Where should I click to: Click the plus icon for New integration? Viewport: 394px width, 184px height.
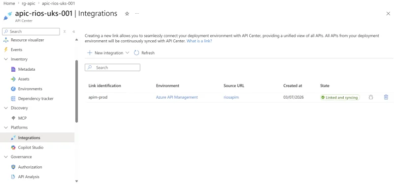[90, 53]
